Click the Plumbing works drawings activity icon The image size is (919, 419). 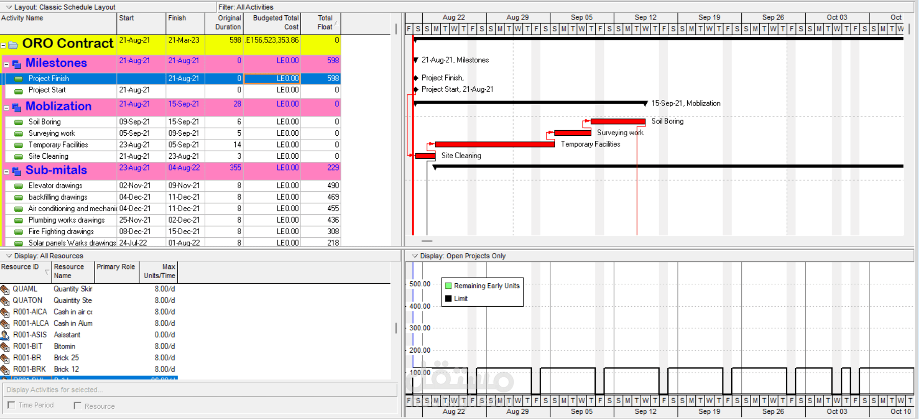coord(18,220)
